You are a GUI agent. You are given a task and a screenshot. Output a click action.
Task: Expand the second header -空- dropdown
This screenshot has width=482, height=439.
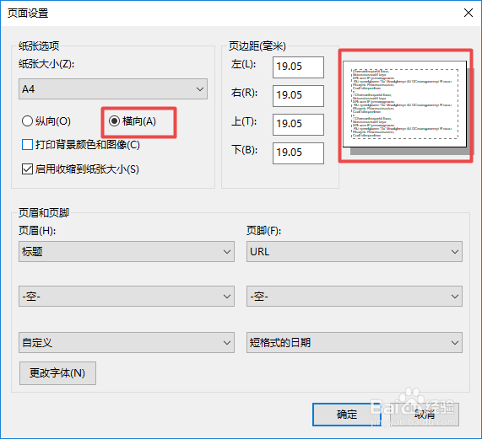[x=127, y=297]
